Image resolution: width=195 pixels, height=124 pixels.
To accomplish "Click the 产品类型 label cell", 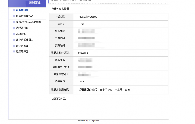I will click(61, 17).
